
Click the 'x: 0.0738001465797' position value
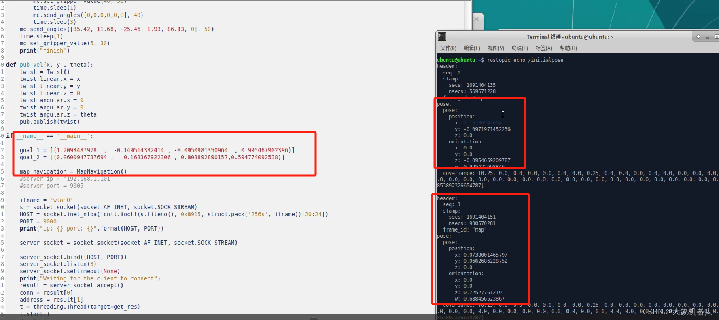pos(481,255)
